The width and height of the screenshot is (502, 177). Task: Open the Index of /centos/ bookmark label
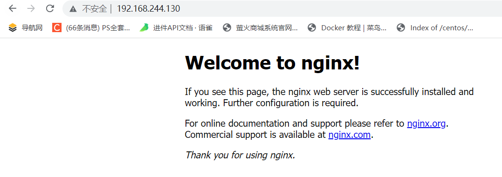pos(441,28)
